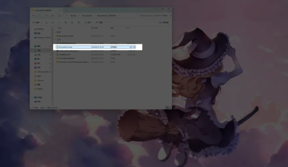Switch to details view in status bar
288x167 pixels.
click(167, 108)
